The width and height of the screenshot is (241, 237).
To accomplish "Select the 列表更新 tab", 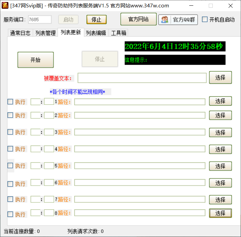I will [71, 32].
